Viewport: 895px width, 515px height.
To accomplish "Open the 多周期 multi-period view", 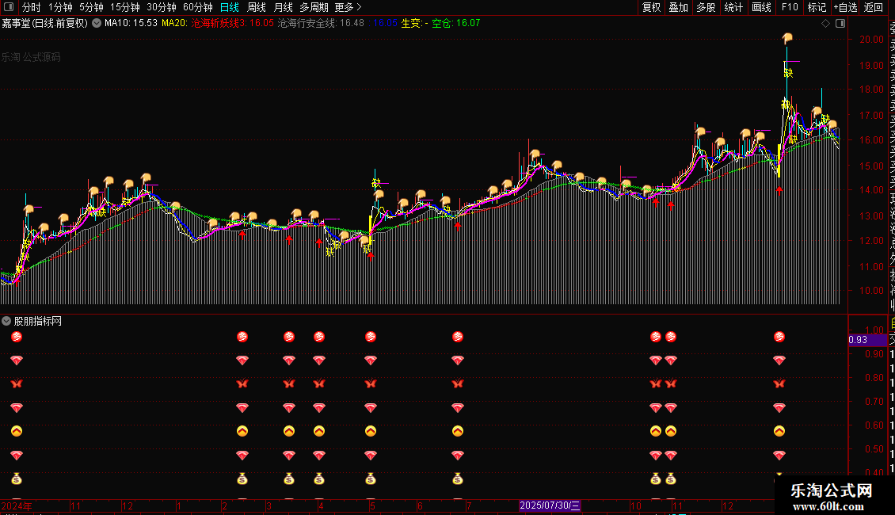I will [x=314, y=7].
